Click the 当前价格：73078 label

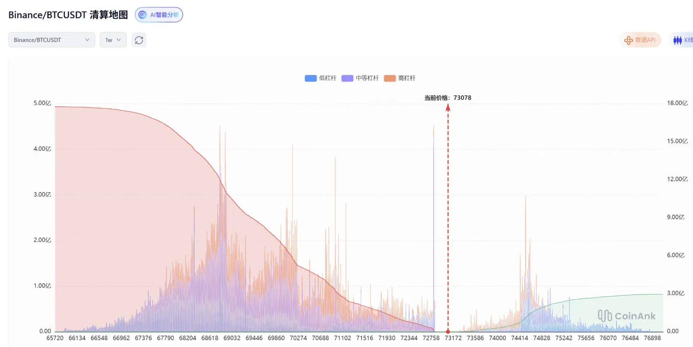point(448,98)
